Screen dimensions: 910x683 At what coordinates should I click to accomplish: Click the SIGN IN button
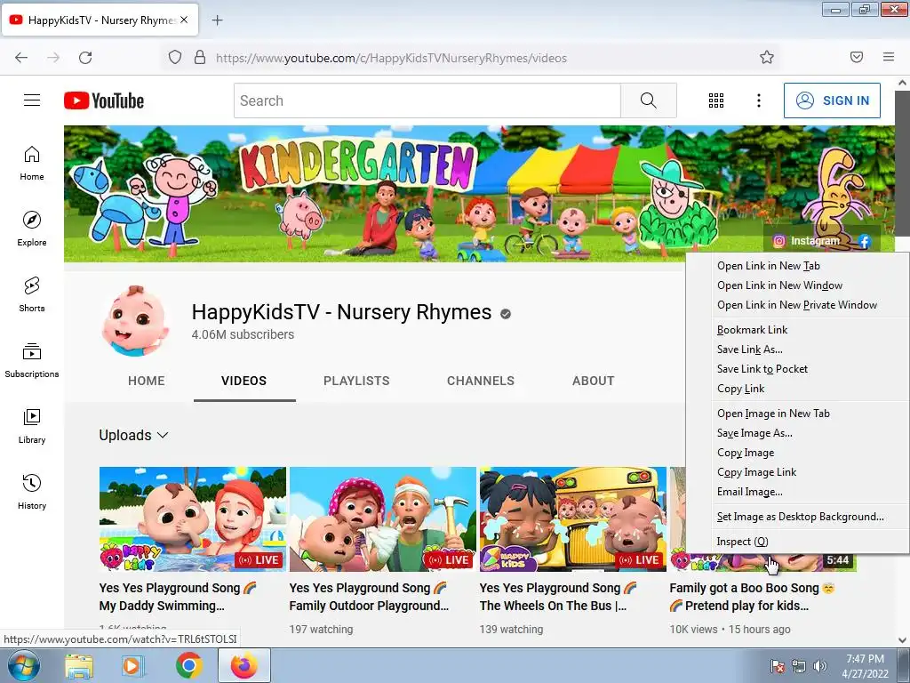coord(832,100)
